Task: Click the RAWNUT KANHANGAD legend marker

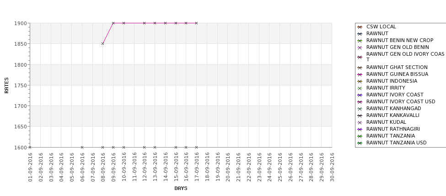Action: pyautogui.click(x=360, y=109)
